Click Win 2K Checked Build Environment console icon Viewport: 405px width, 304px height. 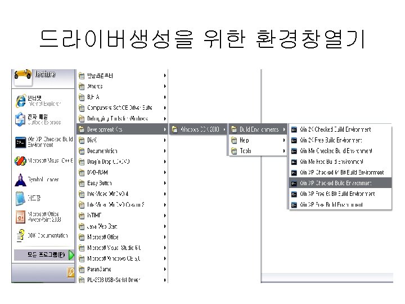tap(294, 129)
